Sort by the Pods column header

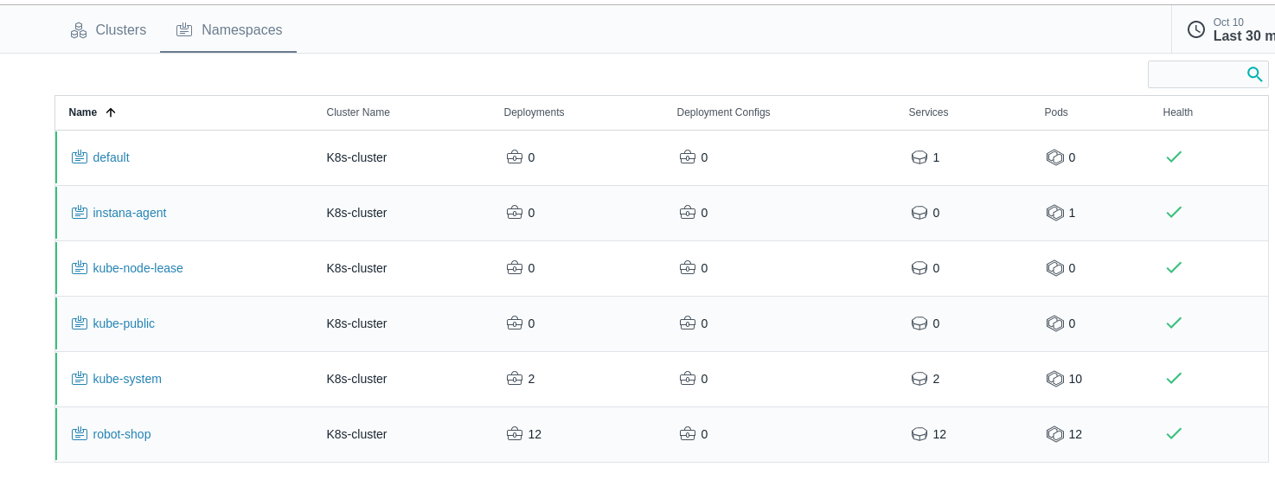point(1055,112)
